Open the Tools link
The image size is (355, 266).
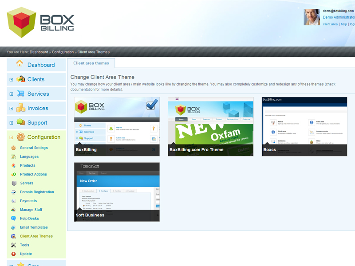click(24, 245)
